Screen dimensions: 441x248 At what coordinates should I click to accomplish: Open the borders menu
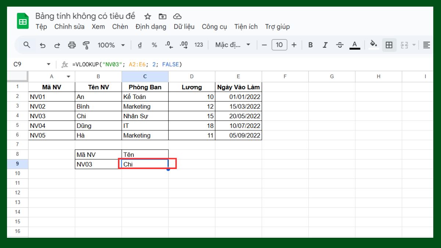coord(389,45)
